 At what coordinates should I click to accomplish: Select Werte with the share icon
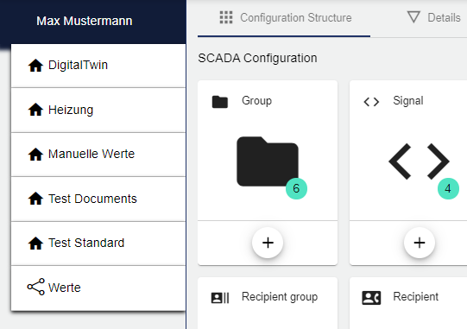(98, 288)
